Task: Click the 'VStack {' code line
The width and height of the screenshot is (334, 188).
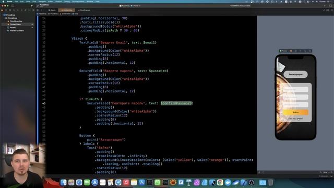Action: coord(79,39)
